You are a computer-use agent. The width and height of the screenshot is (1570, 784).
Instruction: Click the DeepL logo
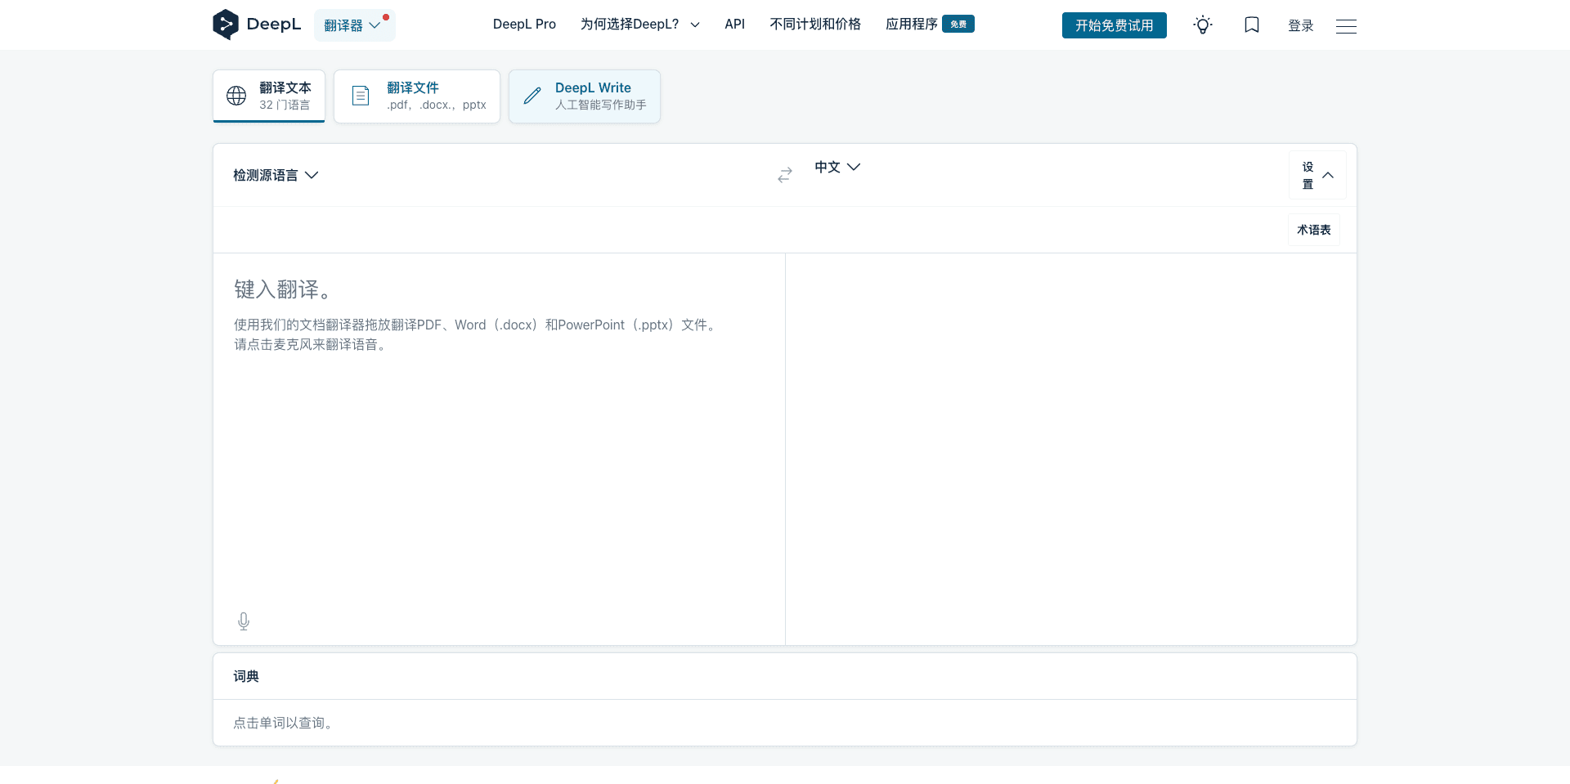point(257,25)
